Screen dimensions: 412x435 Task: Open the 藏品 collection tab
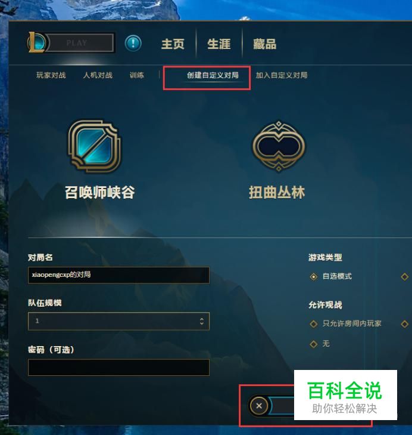point(265,44)
